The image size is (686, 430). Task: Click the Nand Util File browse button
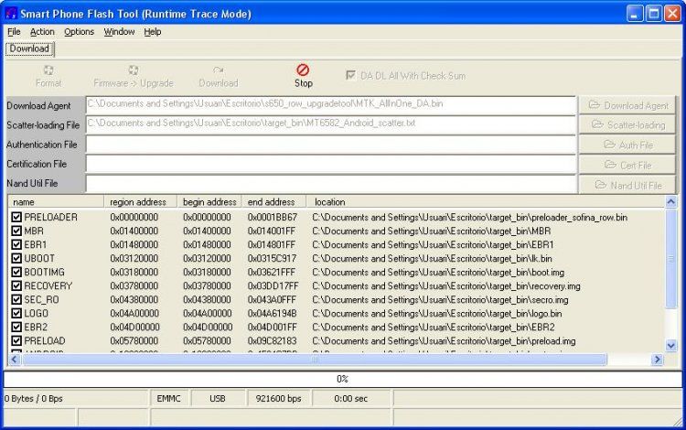(627, 185)
